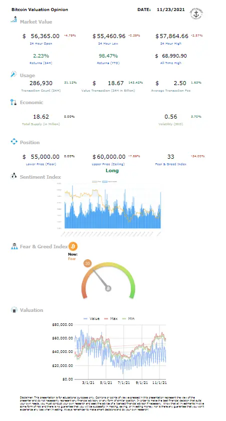This screenshot has height=421, width=226.
Task: Click the Average Transaction Fee label
Action: click(171, 91)
